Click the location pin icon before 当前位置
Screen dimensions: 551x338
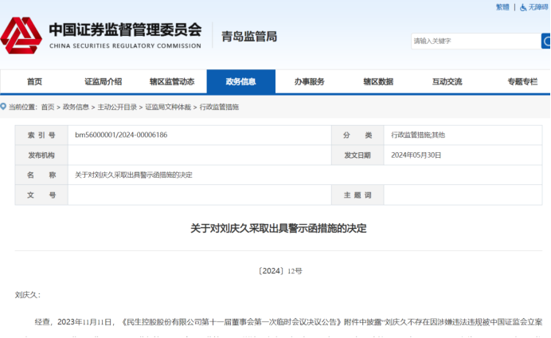click(4, 107)
